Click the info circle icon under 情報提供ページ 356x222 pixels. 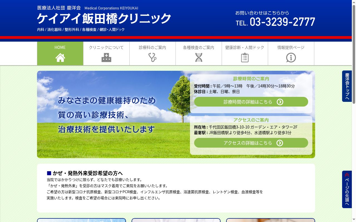pyautogui.click(x=291, y=57)
